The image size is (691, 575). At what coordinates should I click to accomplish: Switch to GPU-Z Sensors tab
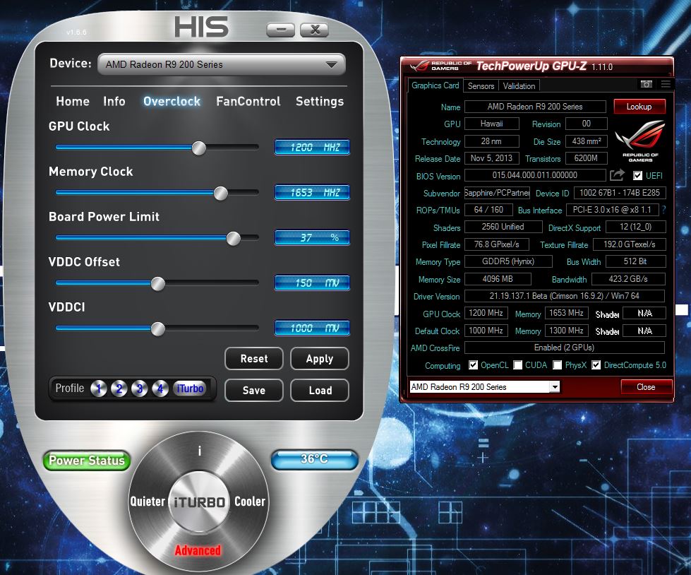tap(481, 86)
